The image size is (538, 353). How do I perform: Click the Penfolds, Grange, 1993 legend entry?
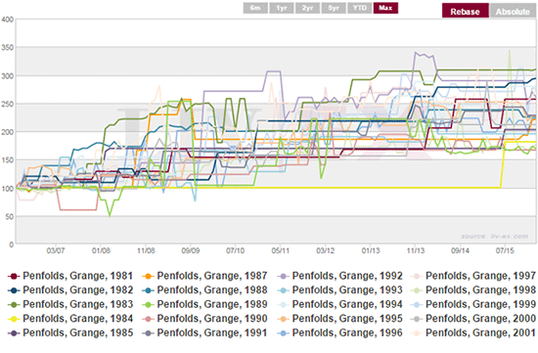click(x=339, y=289)
